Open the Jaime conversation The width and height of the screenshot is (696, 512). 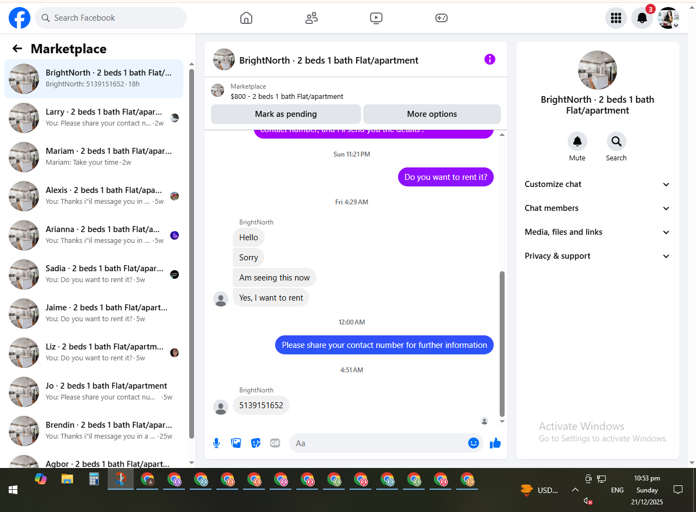coord(94,314)
